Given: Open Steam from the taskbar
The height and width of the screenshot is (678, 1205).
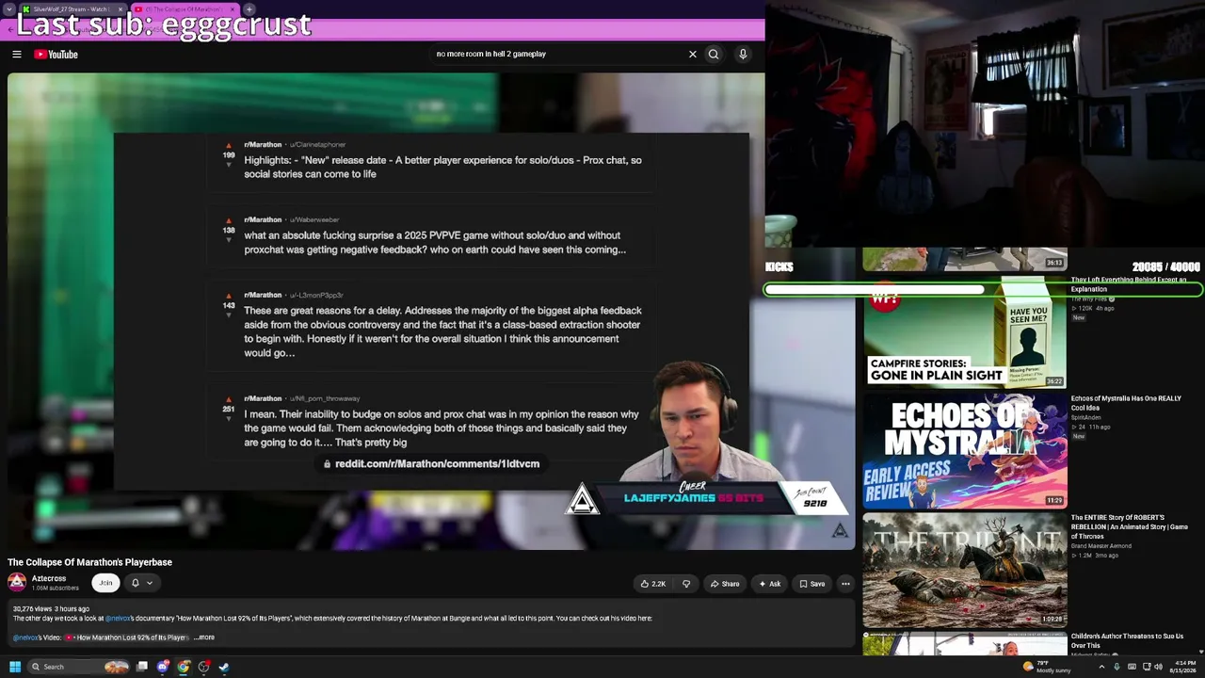Looking at the screenshot, I should [x=224, y=667].
